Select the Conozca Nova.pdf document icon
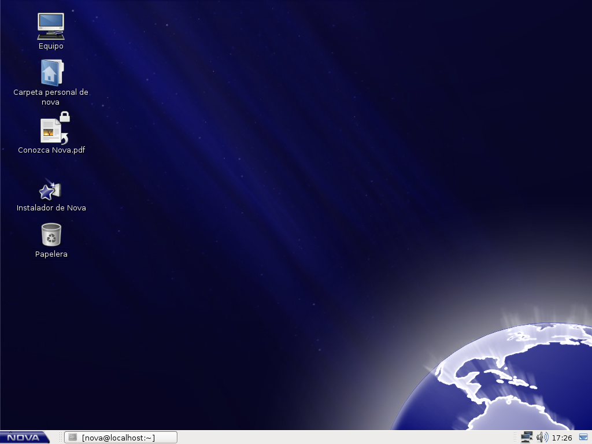 click(51, 131)
